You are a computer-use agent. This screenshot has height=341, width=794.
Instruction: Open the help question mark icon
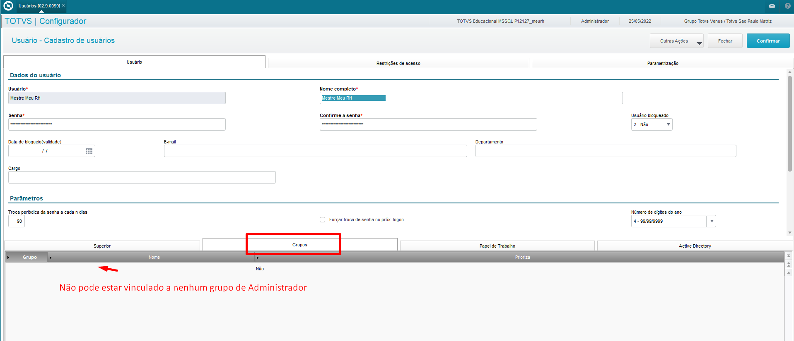click(x=787, y=6)
